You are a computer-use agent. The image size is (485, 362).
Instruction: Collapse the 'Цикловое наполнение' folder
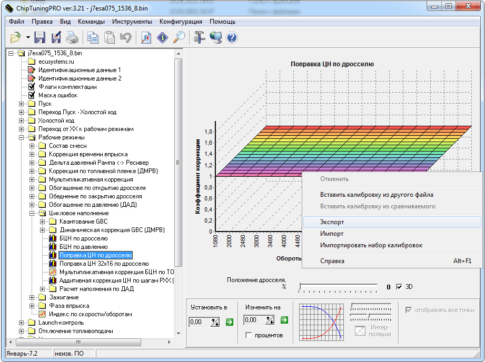(x=33, y=213)
